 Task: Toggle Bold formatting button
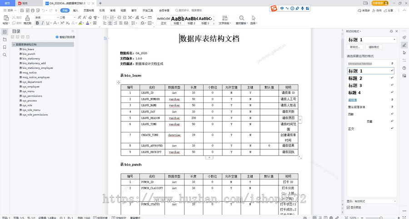coord(37,23)
